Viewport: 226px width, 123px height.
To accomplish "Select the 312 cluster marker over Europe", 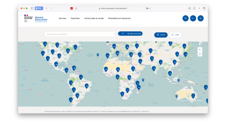I will click(x=114, y=46).
